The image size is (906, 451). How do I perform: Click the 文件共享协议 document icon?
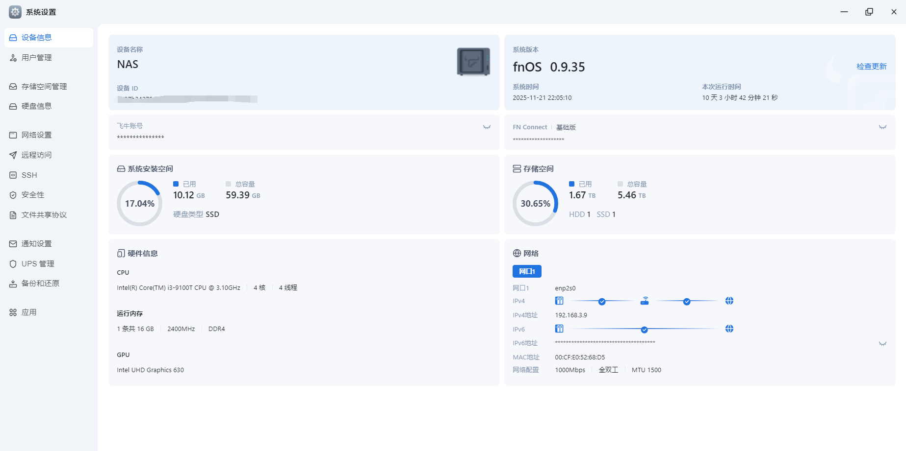pos(13,215)
